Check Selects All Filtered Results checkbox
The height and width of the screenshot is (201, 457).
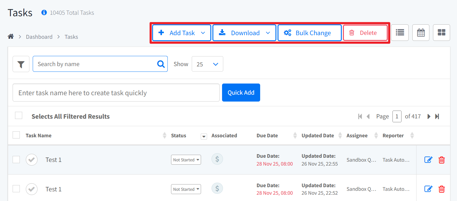coord(19,116)
